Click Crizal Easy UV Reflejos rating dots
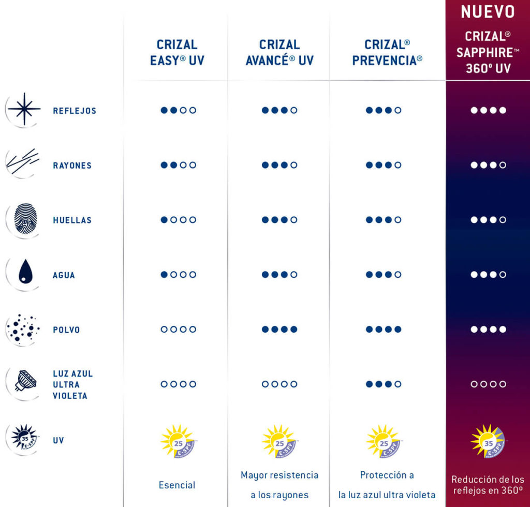This screenshot has height=507, width=530. [178, 110]
